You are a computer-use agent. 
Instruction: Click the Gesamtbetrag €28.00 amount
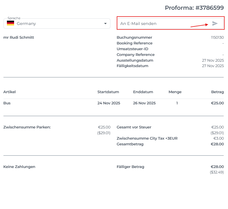[x=217, y=144]
